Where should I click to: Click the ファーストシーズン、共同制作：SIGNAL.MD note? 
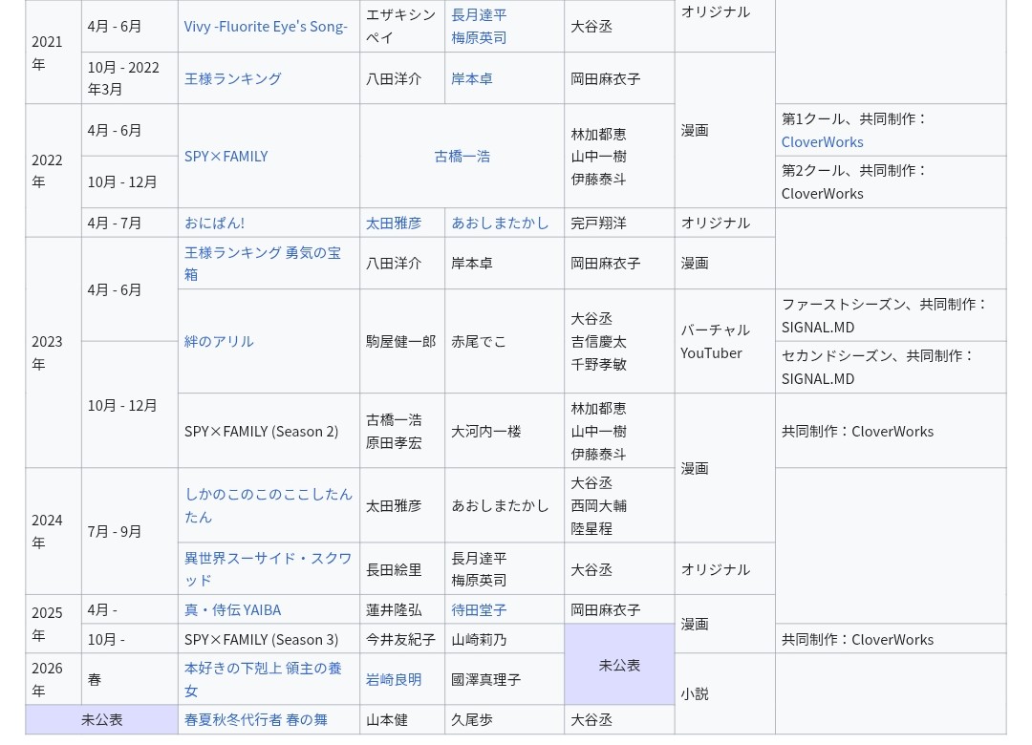pos(891,315)
